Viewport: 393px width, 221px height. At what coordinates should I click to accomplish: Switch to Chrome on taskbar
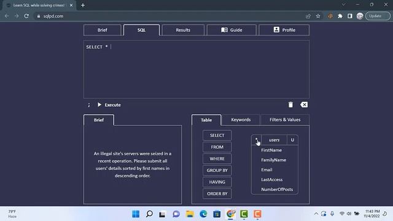(x=230, y=214)
